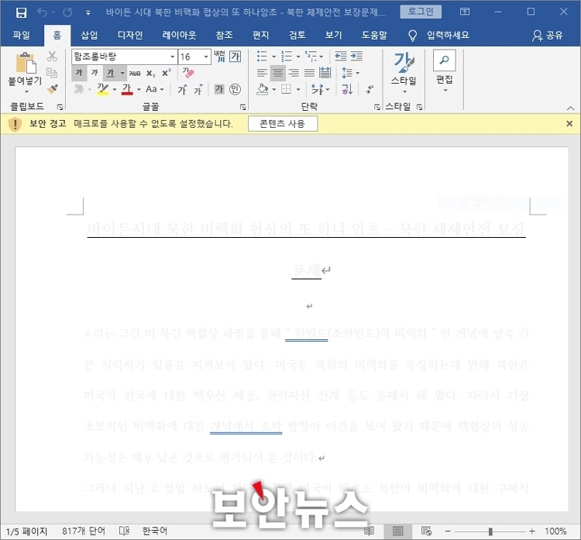The height and width of the screenshot is (540, 581).
Task: Click the 로그인 button
Action: (x=421, y=12)
